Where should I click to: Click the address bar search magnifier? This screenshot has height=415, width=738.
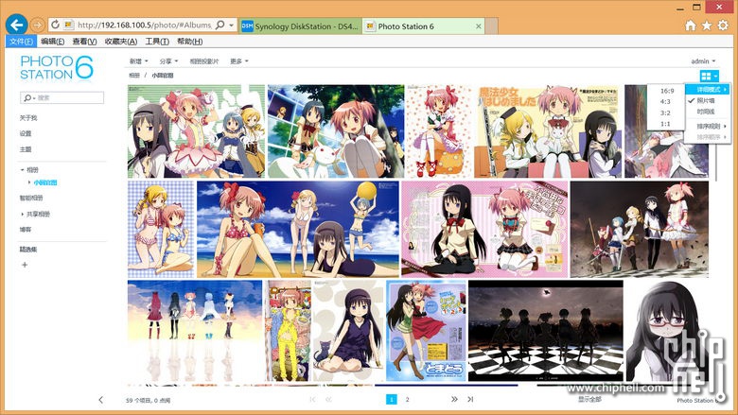pyautogui.click(x=220, y=25)
